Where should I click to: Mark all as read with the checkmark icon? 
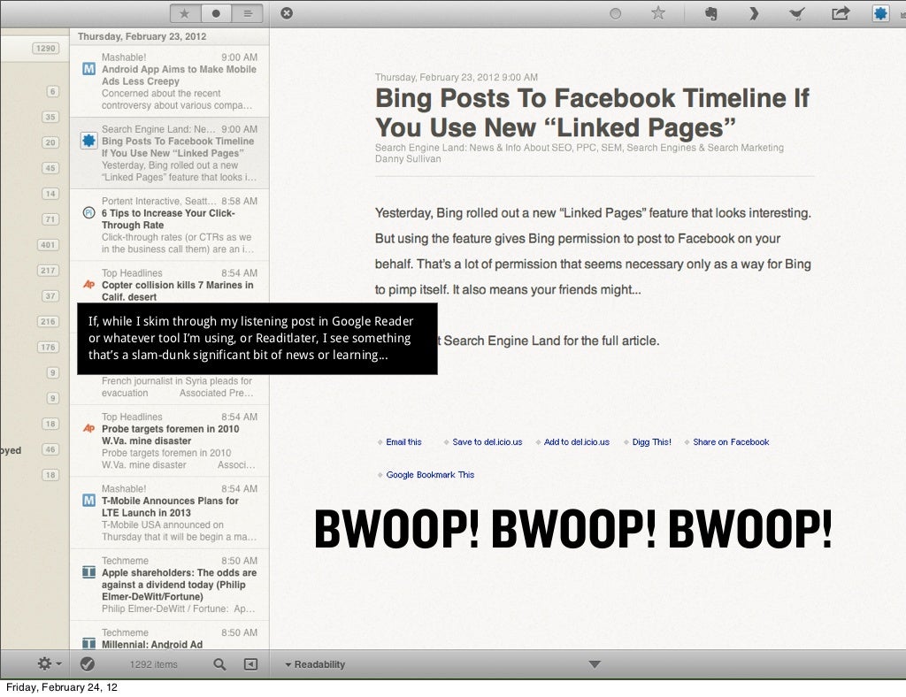[88, 664]
